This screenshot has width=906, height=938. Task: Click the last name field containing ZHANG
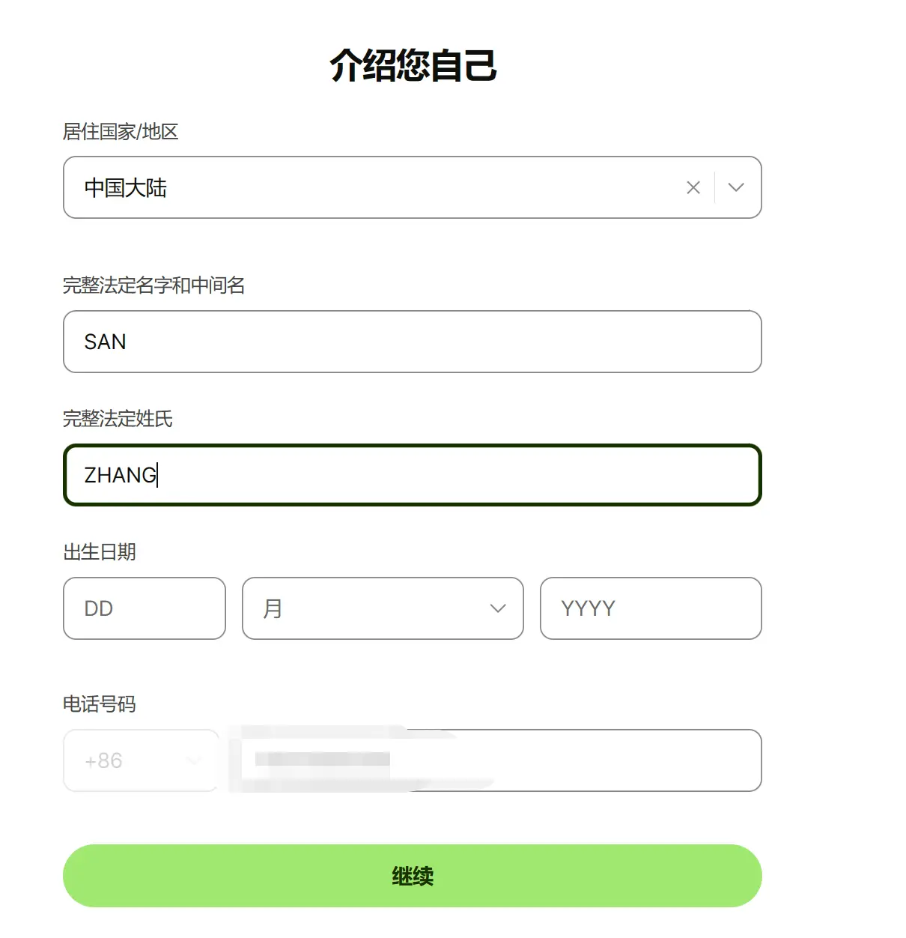pyautogui.click(x=412, y=475)
